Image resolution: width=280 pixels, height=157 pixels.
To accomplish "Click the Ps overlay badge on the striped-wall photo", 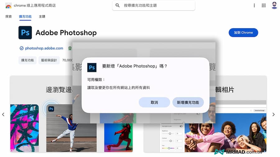I will coord(51,109).
